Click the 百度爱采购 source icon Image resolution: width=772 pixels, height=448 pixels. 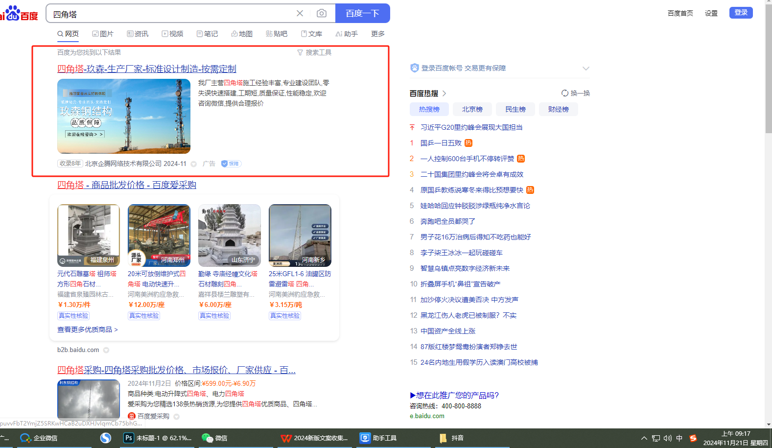click(x=132, y=416)
